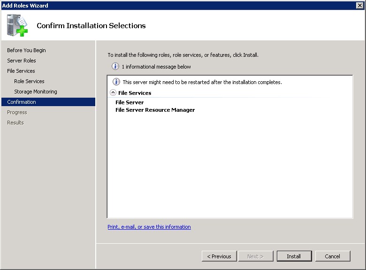Select File Server Resource Manager entry

tap(155, 110)
